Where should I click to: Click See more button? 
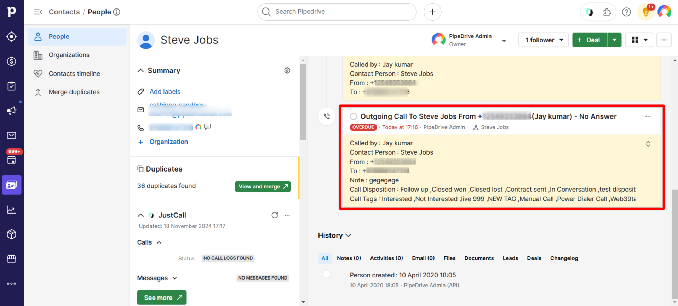click(x=162, y=298)
